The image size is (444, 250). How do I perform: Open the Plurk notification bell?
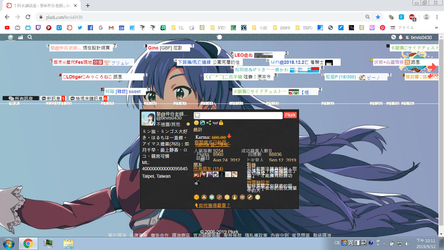click(x=401, y=37)
